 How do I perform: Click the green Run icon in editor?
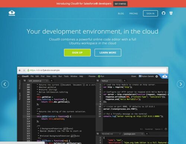[99, 76]
